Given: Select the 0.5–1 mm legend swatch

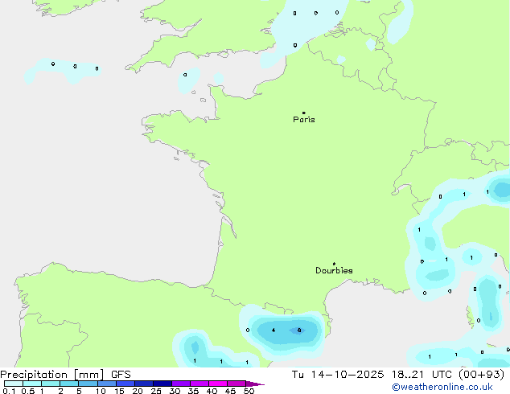Looking at the screenshot, I should tap(32, 384).
